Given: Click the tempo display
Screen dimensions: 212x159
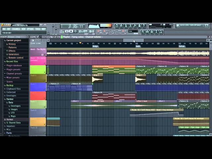Looking at the screenshot, I should (83, 31).
